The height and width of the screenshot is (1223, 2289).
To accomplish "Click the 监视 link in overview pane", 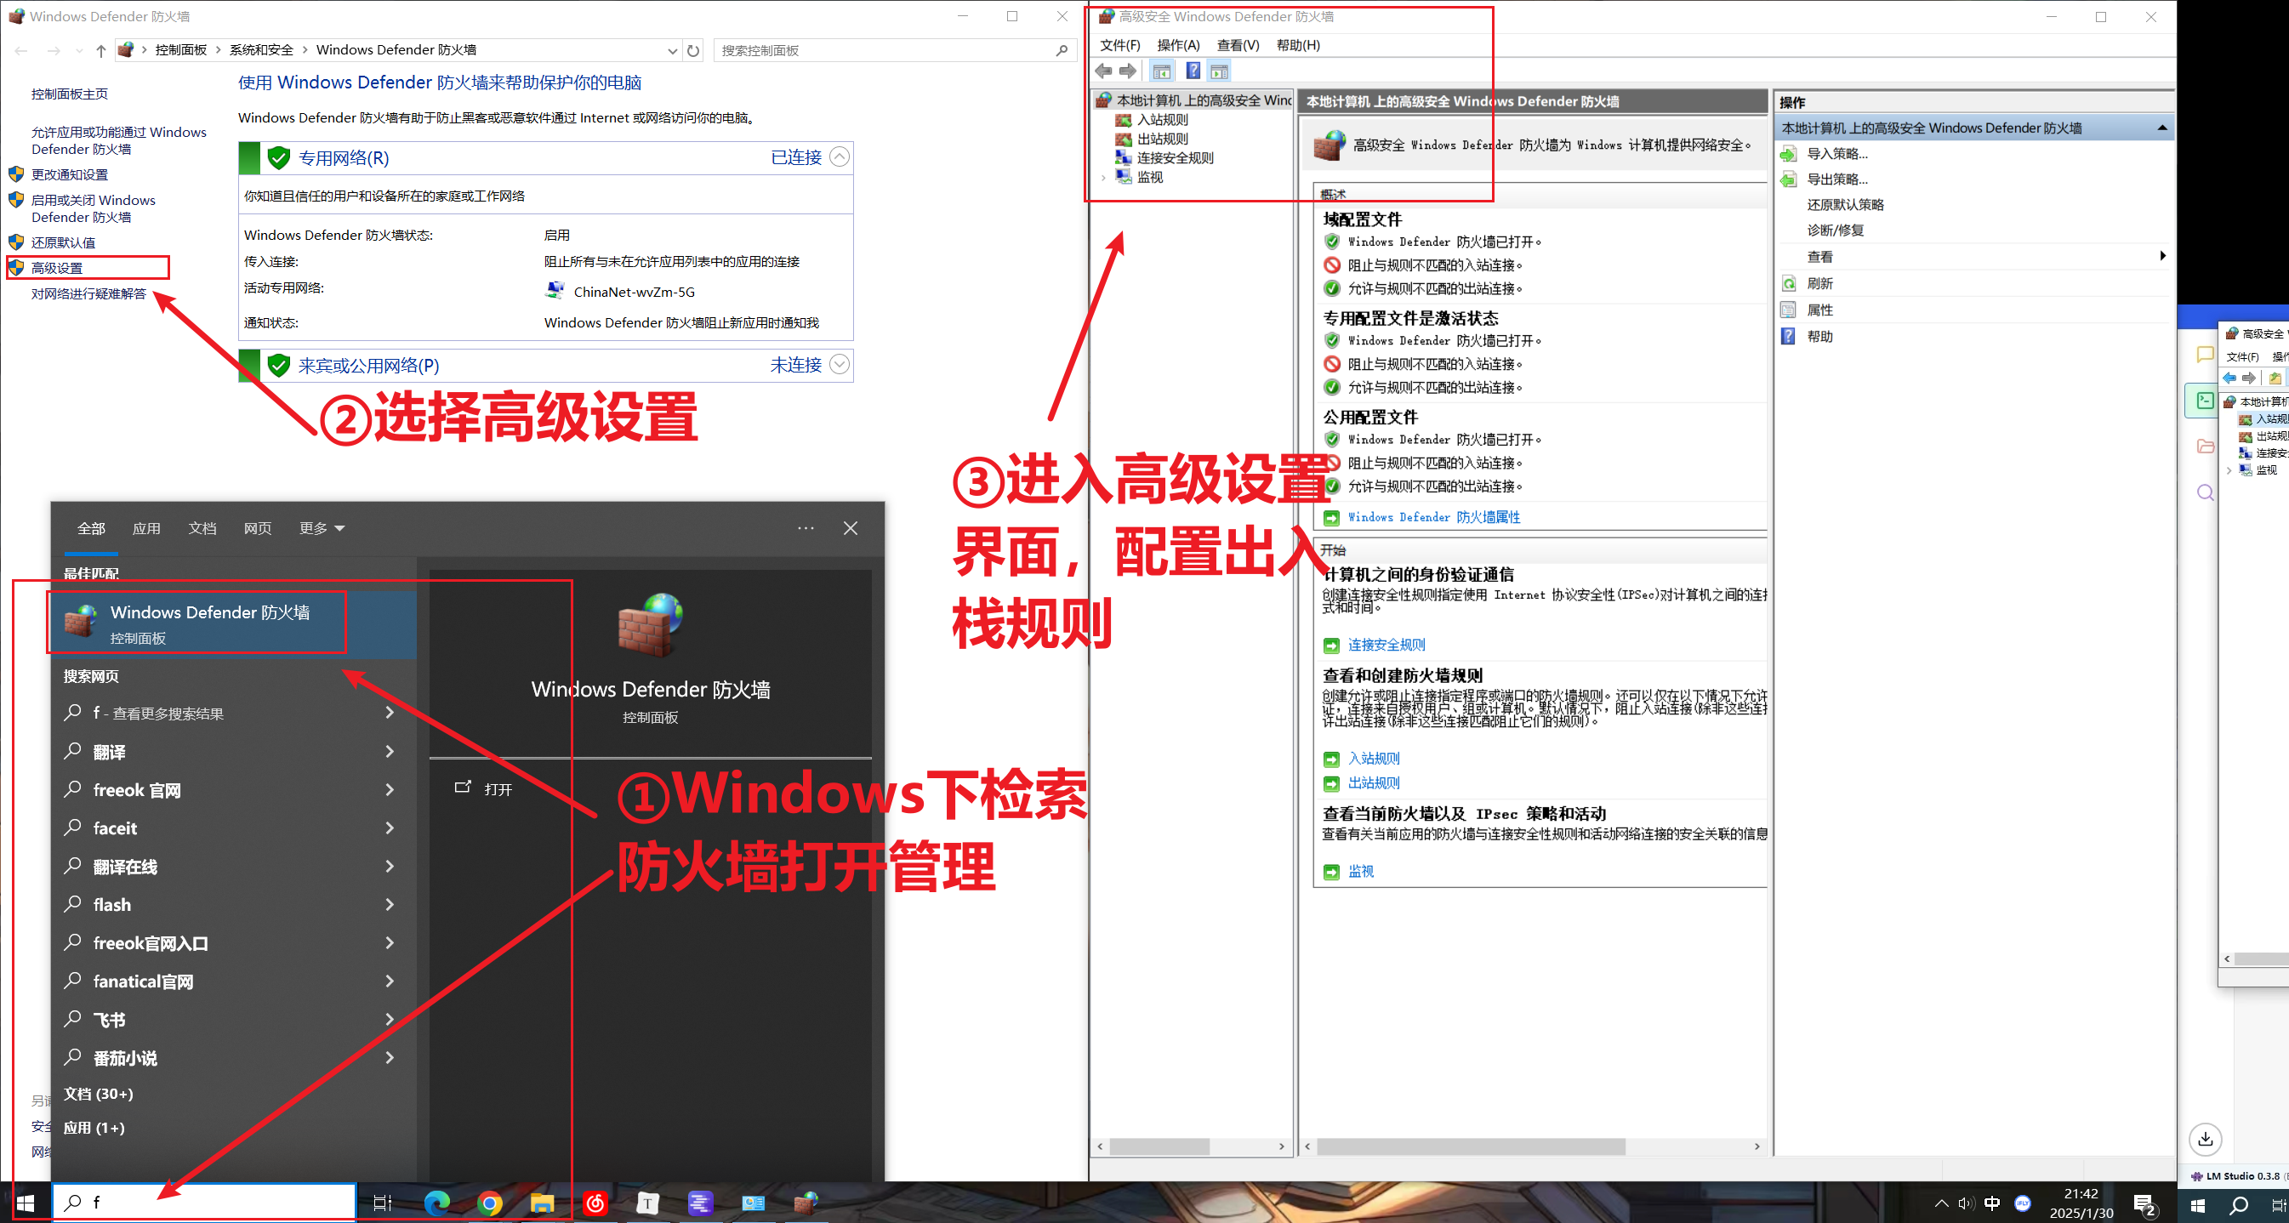I will 1360,873.
